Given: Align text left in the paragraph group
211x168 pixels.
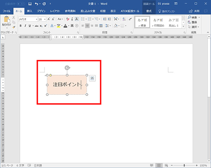Looking at the screenshot, I should pos(83,26).
